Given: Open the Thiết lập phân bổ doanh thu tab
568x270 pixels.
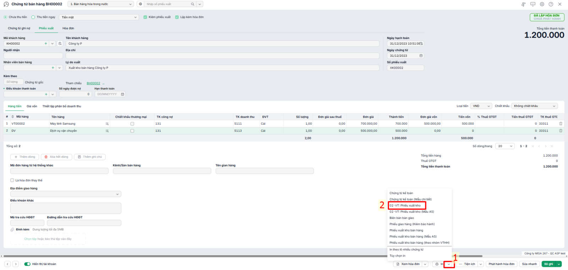Looking at the screenshot, I should (x=62, y=106).
